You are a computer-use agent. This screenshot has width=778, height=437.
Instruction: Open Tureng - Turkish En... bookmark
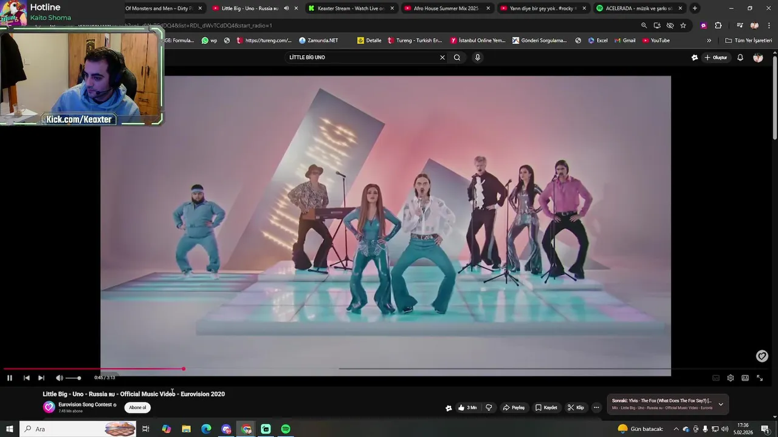(x=415, y=41)
